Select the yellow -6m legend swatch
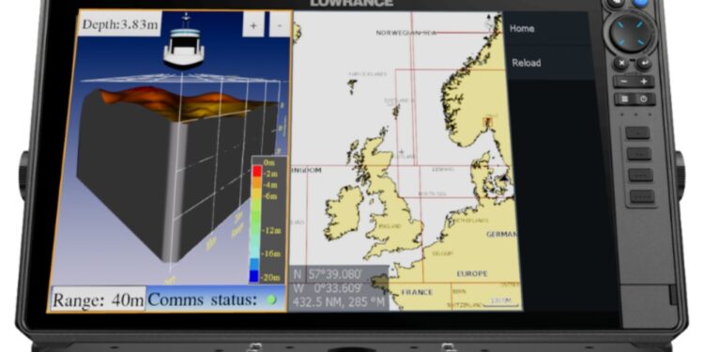Image resolution: width=704 pixels, height=352 pixels. click(257, 194)
